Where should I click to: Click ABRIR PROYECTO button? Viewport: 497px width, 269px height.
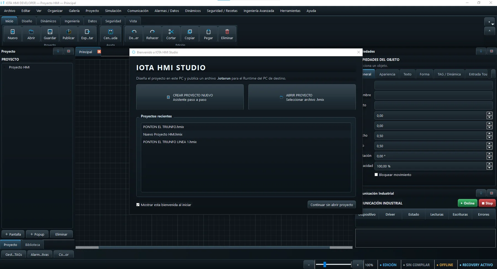click(302, 97)
